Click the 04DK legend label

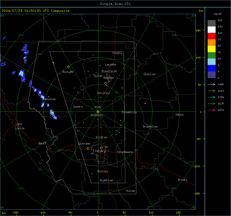pos(221,84)
